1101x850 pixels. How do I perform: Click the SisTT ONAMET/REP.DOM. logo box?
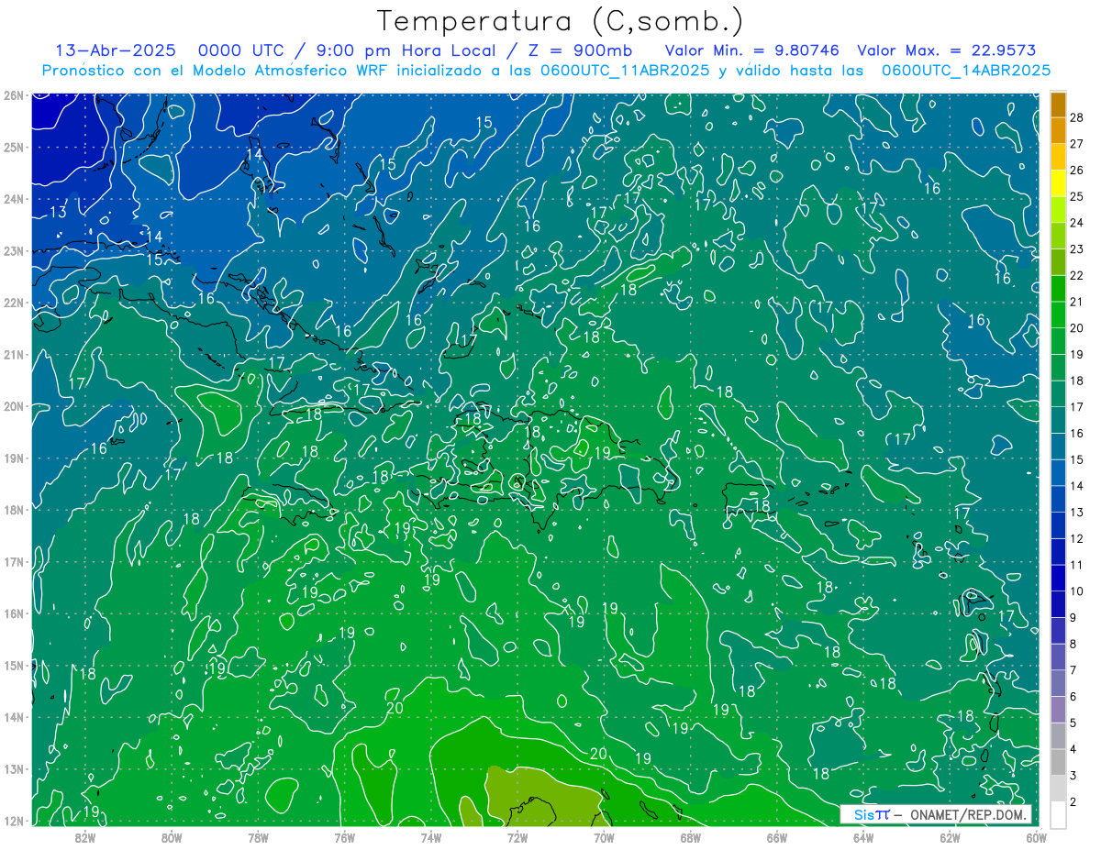coord(936,814)
